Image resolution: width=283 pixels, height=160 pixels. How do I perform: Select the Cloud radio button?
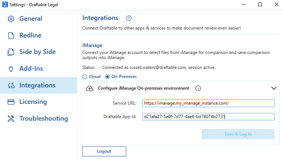tap(85, 77)
